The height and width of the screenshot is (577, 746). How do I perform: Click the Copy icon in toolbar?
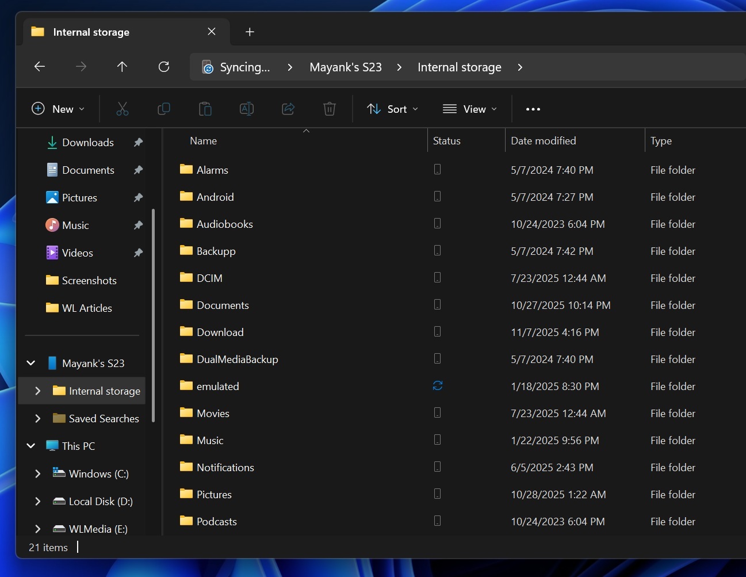click(164, 108)
